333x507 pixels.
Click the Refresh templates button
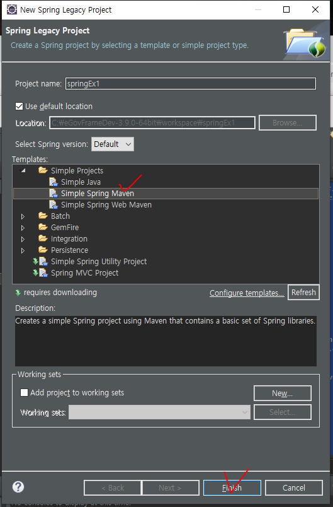pyautogui.click(x=303, y=293)
